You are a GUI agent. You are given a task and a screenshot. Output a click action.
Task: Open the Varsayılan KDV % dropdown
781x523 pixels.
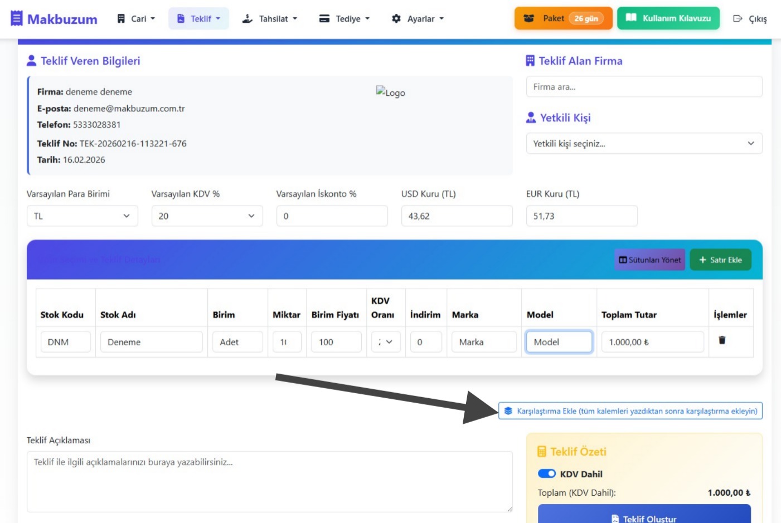pos(207,216)
